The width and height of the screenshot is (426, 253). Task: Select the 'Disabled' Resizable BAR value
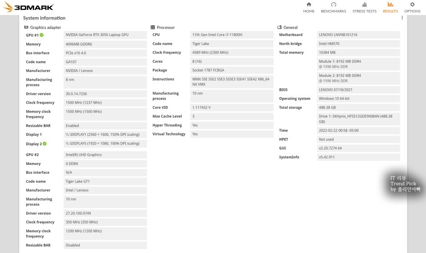[x=105, y=245]
